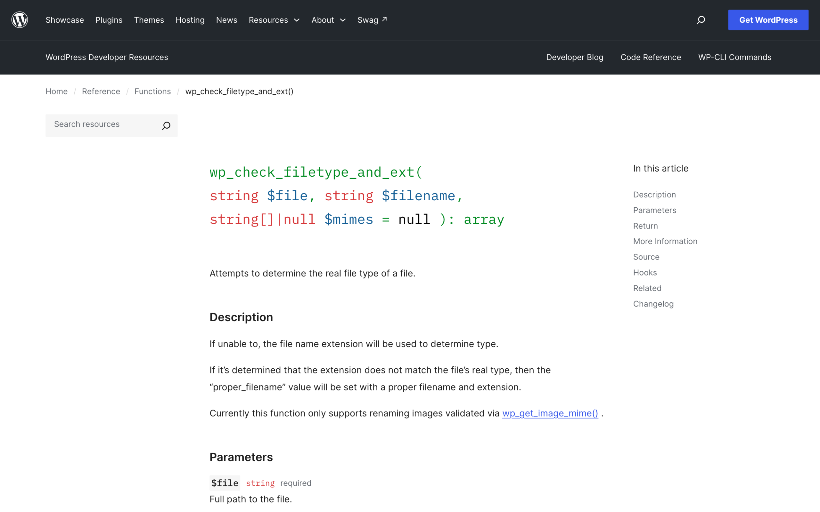The height and width of the screenshot is (512, 820).
Task: Open the Developer Blog link
Action: [x=575, y=57]
